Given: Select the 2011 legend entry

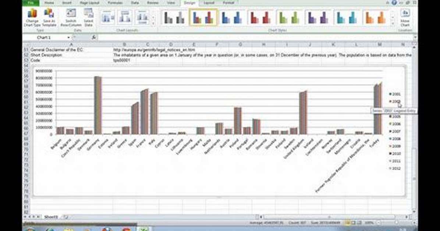Looking at the screenshot, I should coord(394,161).
